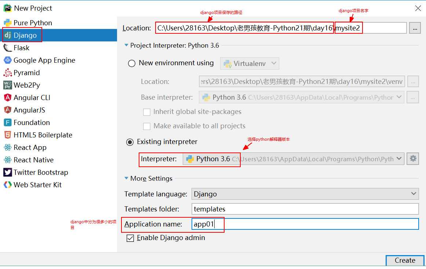Toggle Make available to all projects checkbox
The height and width of the screenshot is (269, 426).
pos(147,126)
